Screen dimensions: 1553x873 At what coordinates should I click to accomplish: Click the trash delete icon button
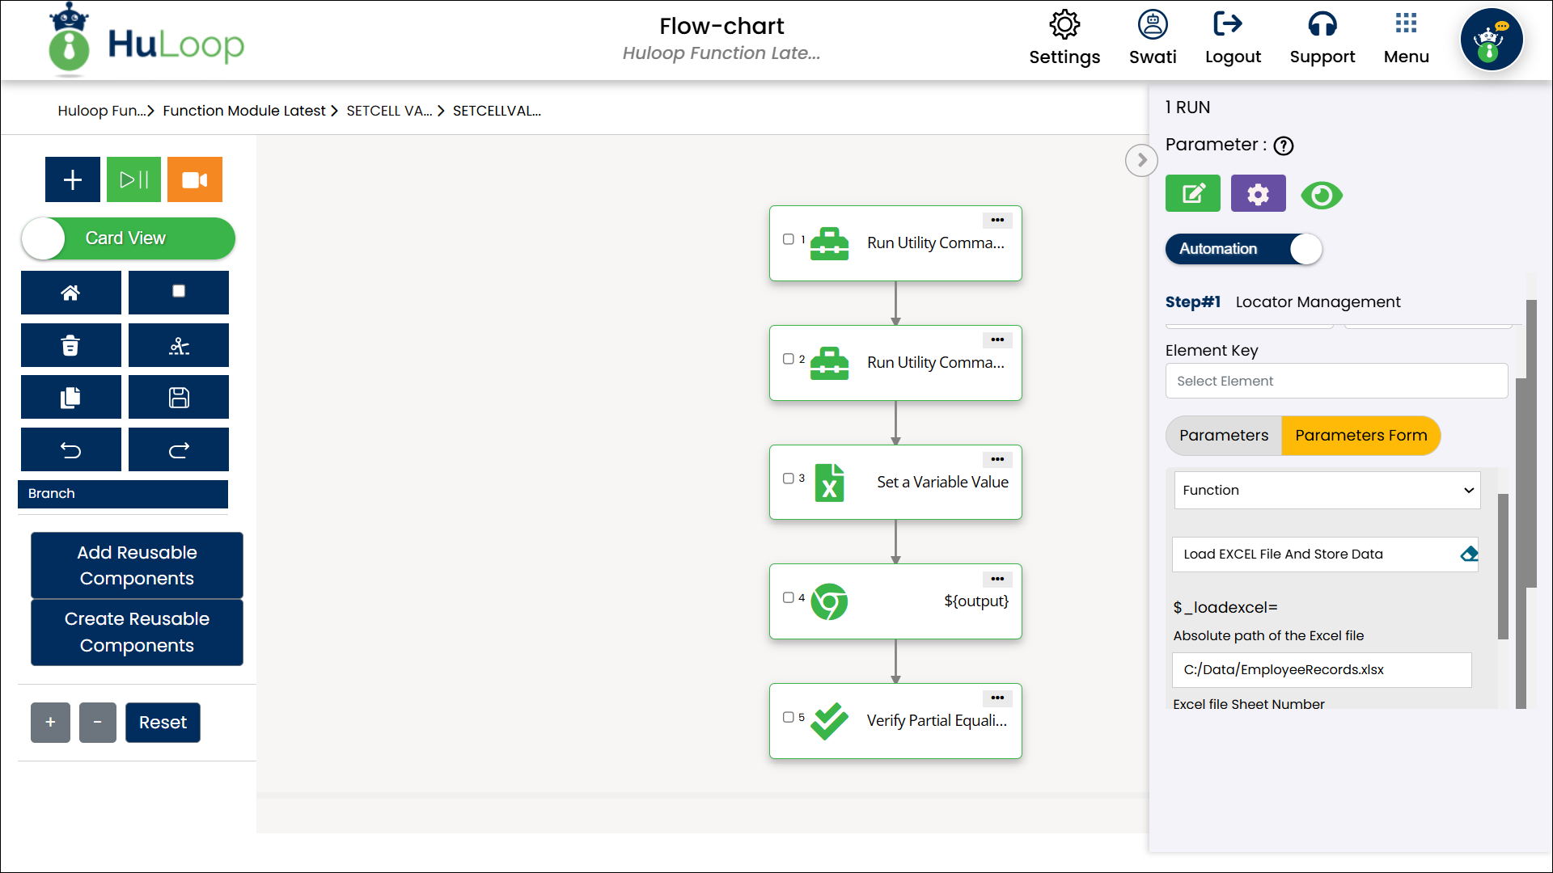click(71, 346)
